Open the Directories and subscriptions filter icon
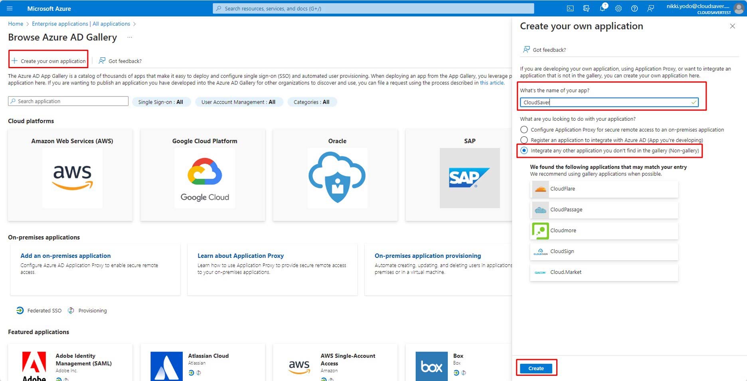This screenshot has width=747, height=381. point(586,8)
